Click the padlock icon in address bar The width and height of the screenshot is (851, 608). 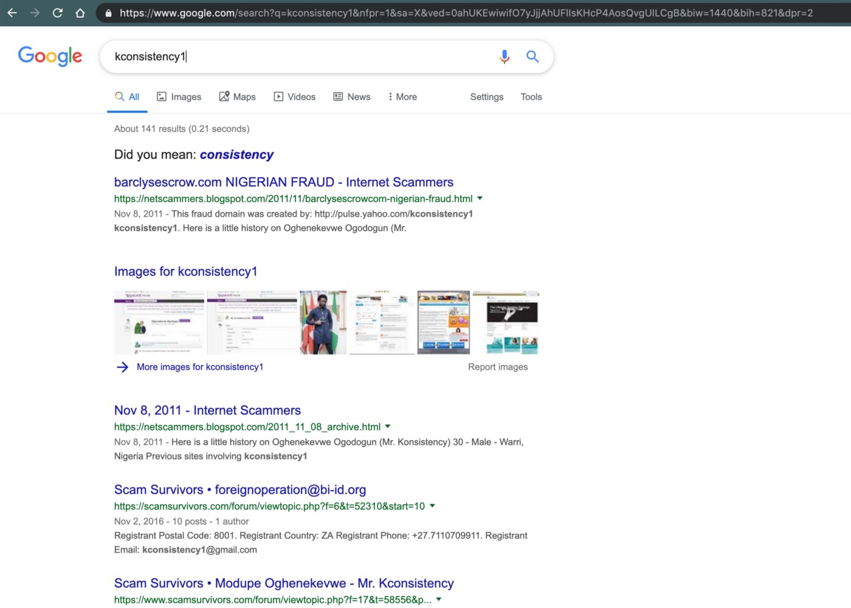tap(108, 13)
